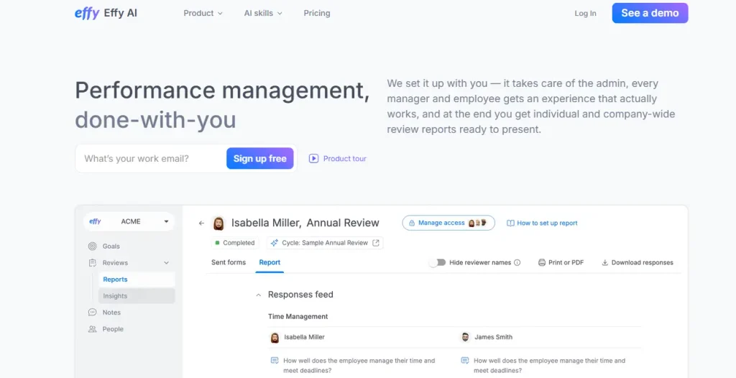Click the James Smith name
Screen dimensions: 736x378
click(493, 337)
